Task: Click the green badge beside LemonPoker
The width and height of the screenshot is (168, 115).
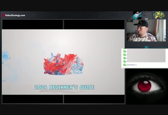Action: (124, 65)
